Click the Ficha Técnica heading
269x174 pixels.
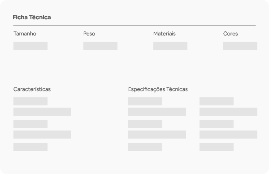point(32,17)
